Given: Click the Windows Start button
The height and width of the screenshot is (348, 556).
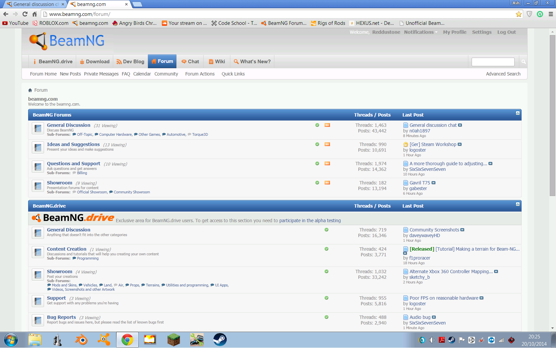Looking at the screenshot, I should pyautogui.click(x=11, y=340).
